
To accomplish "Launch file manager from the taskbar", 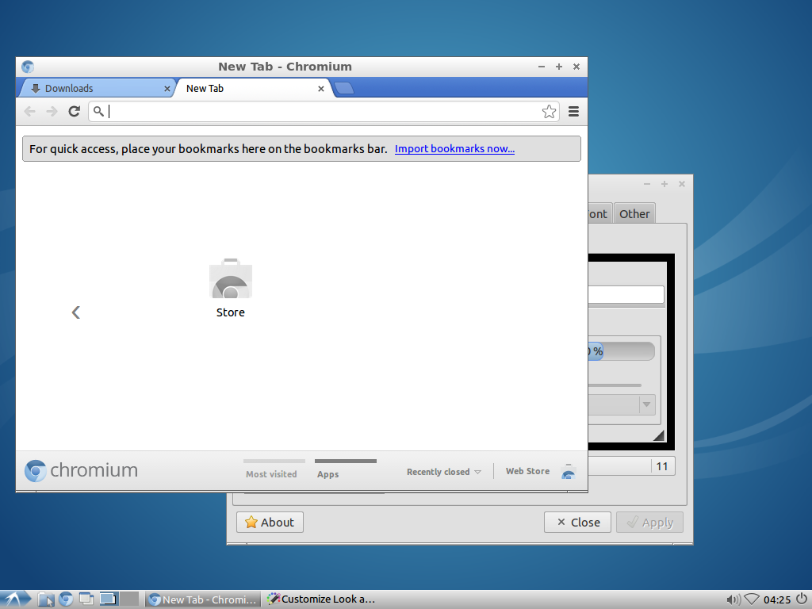I will 46,599.
